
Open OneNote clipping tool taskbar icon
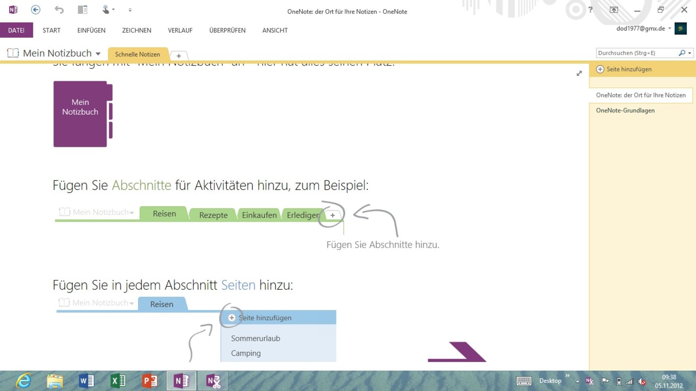coord(214,381)
